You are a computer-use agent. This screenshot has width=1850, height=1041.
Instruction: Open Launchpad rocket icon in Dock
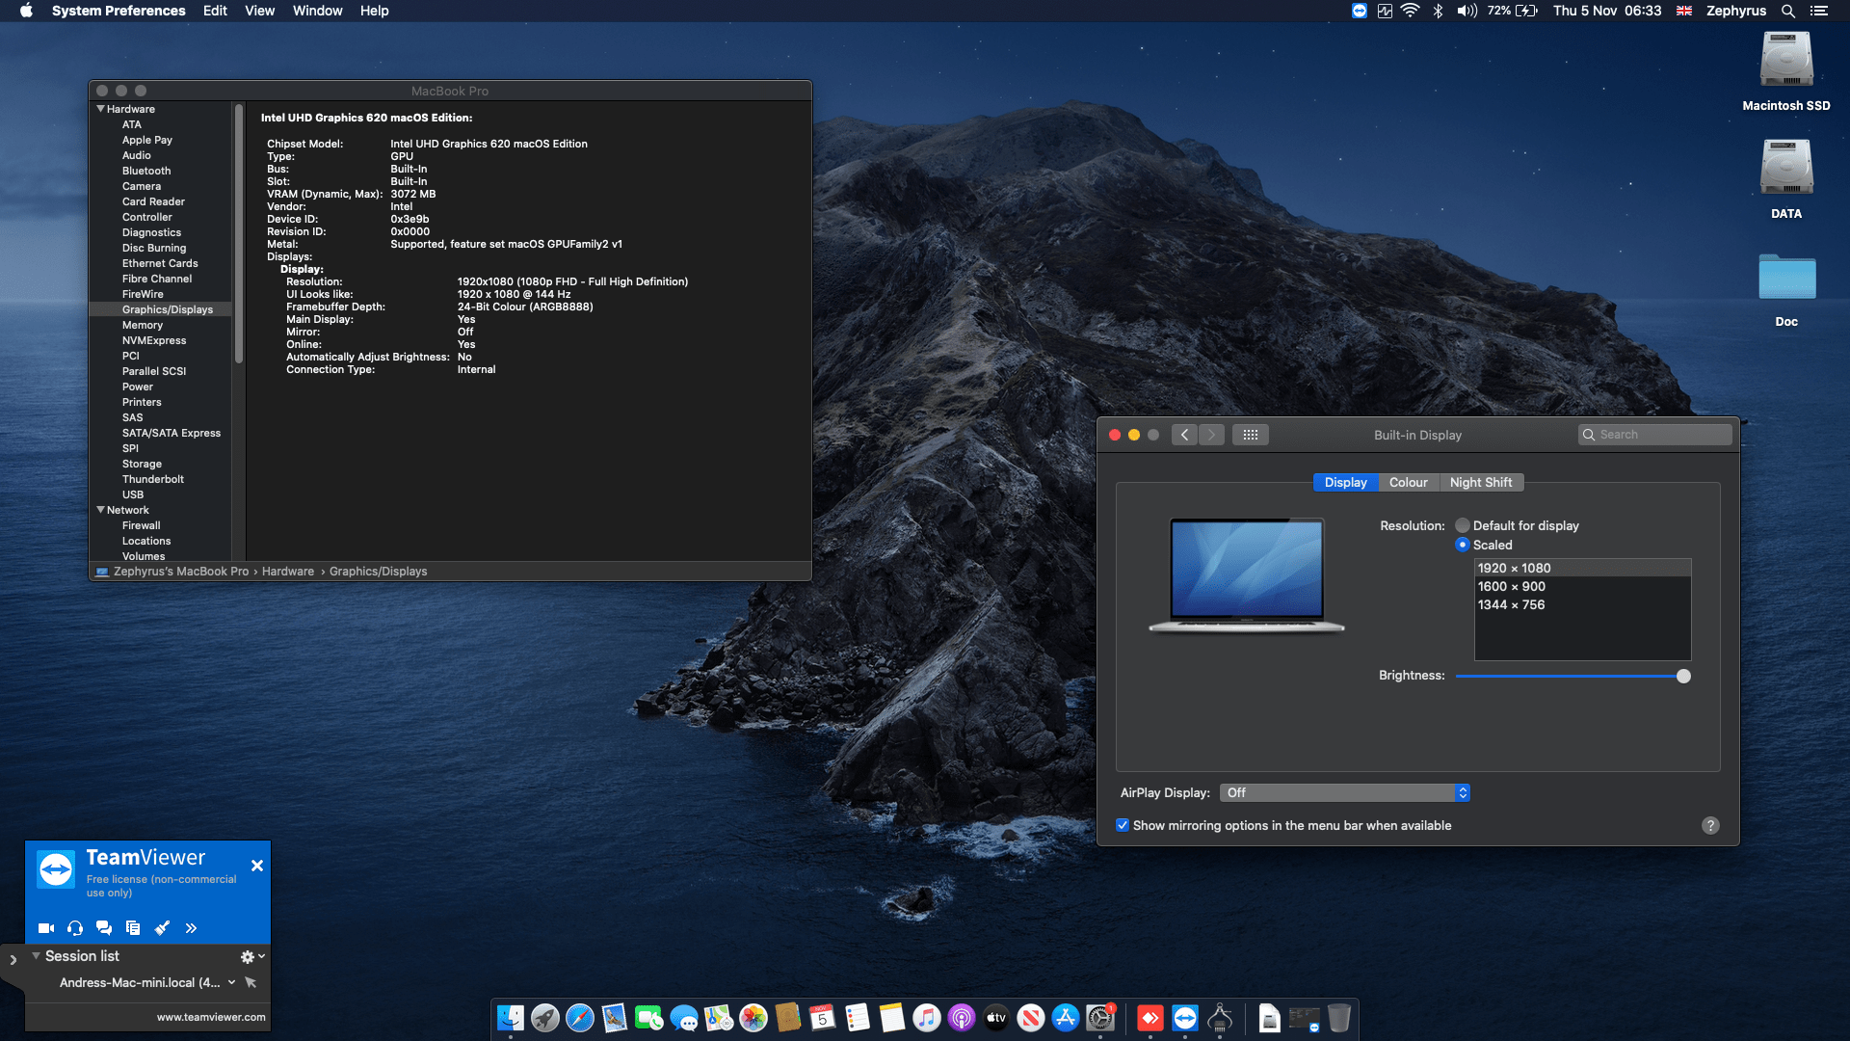coord(545,1018)
